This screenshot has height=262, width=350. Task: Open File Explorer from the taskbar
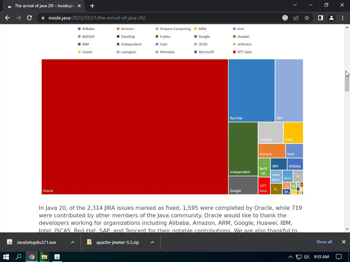tap(44, 257)
